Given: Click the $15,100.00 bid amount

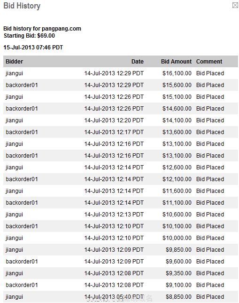Looking at the screenshot, I should point(177,97).
